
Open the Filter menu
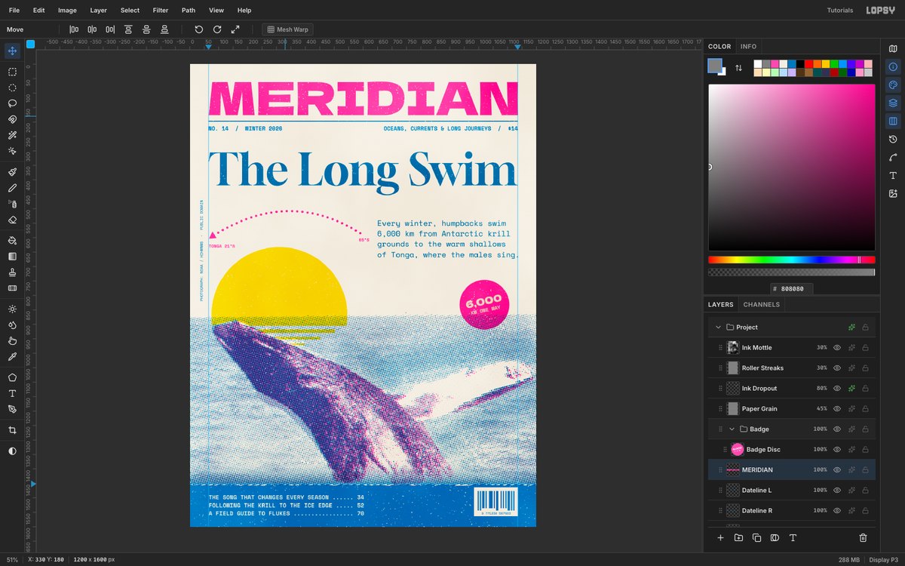[161, 11]
